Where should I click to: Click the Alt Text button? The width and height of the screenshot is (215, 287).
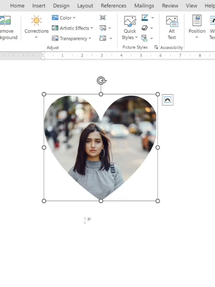[x=172, y=28]
